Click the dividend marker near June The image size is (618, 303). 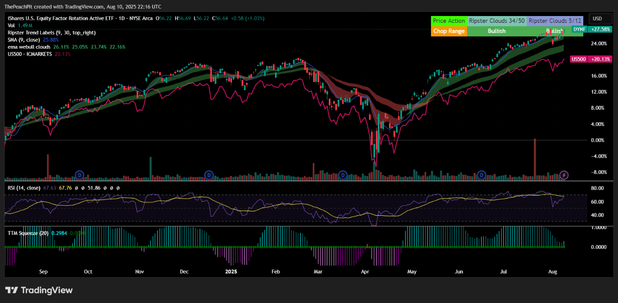[x=481, y=176]
